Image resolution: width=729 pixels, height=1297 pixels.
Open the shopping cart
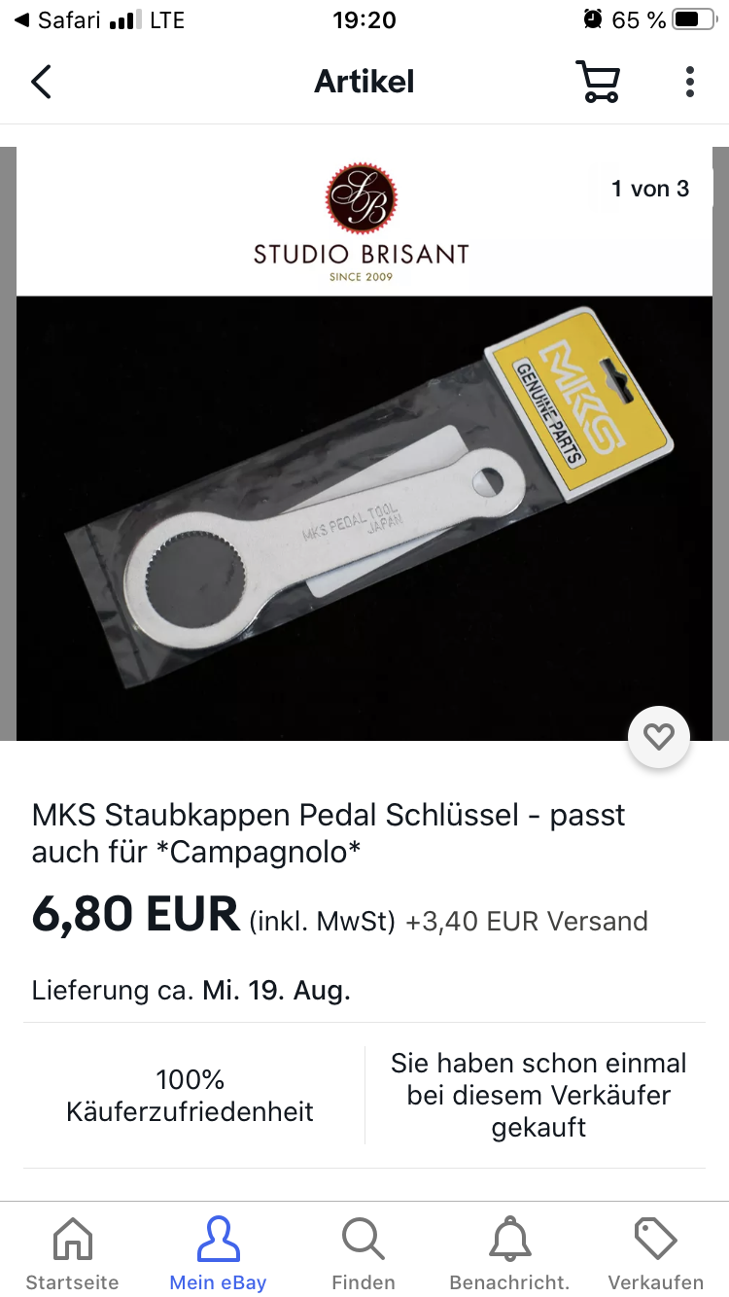[598, 82]
